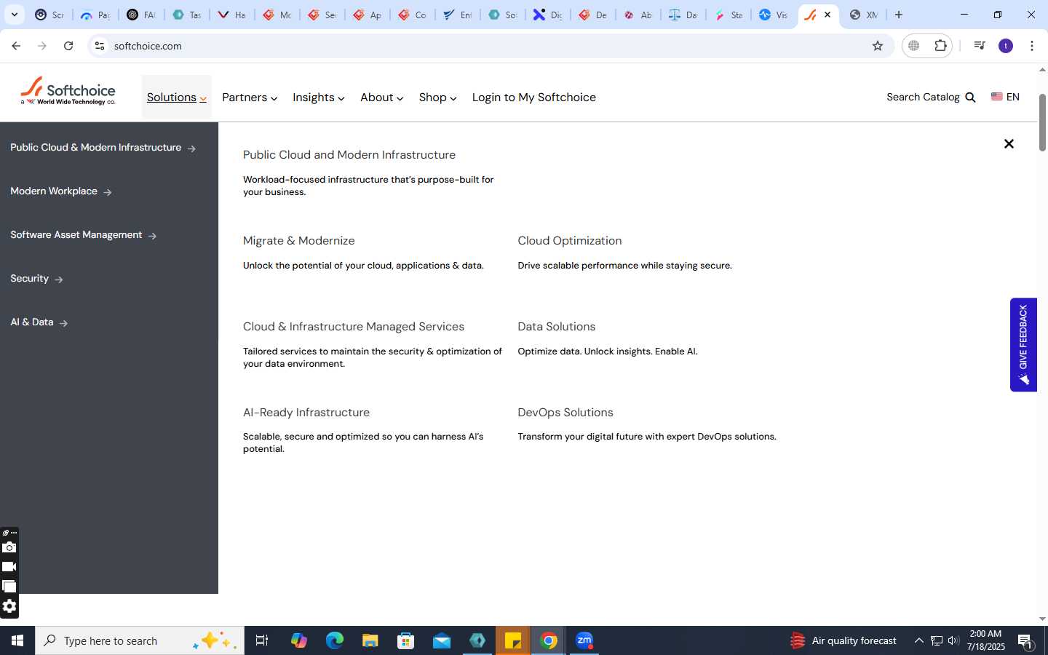Open the Windows Start menu

click(17, 640)
